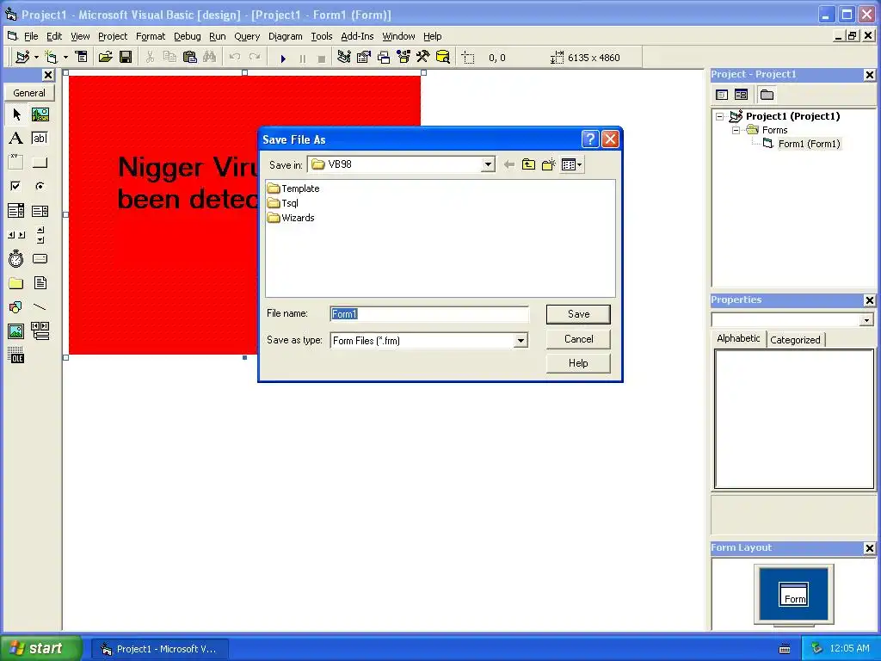The width and height of the screenshot is (881, 661).
Task: Click the Properties Window toolbar icon
Action: (364, 58)
